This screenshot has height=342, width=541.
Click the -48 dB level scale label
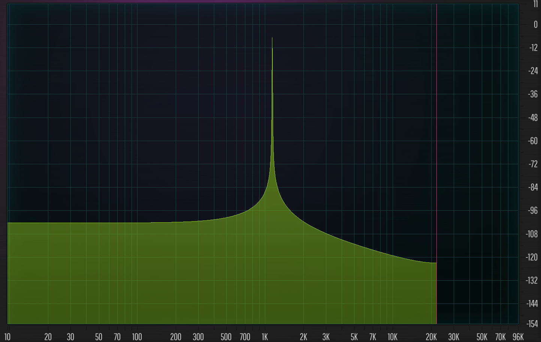pos(533,118)
